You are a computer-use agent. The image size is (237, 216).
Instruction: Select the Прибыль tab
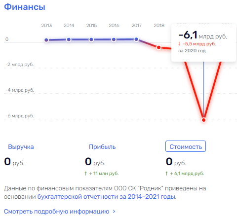[x=102, y=146]
